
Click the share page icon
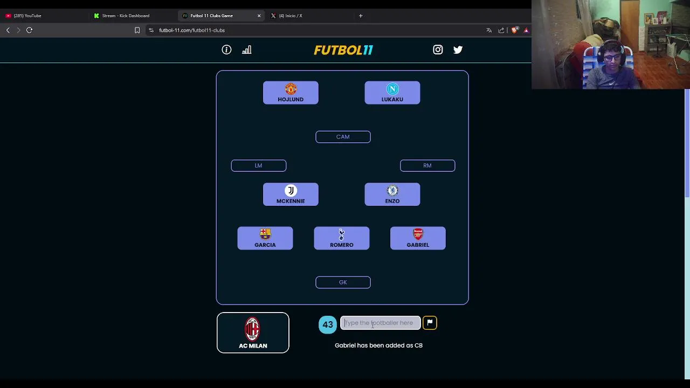coord(501,30)
